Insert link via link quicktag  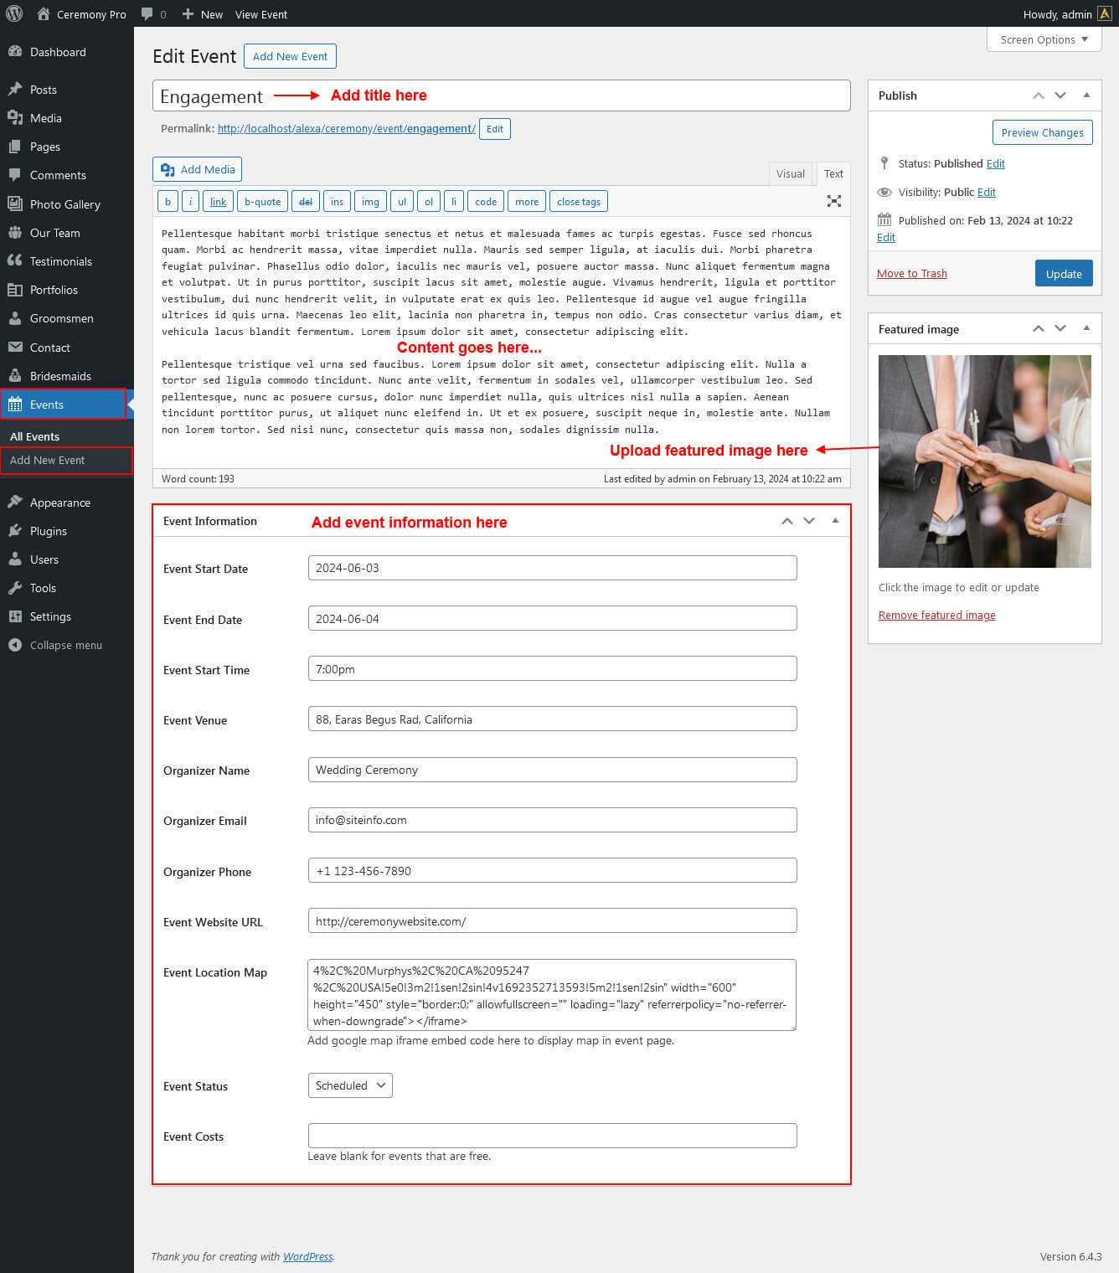point(218,202)
